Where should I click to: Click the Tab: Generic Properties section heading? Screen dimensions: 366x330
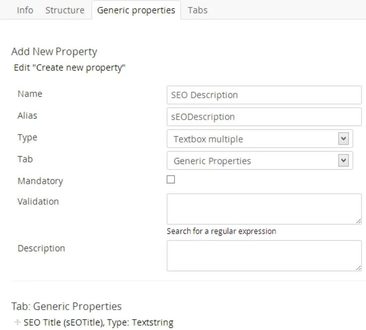pyautogui.click(x=66, y=306)
